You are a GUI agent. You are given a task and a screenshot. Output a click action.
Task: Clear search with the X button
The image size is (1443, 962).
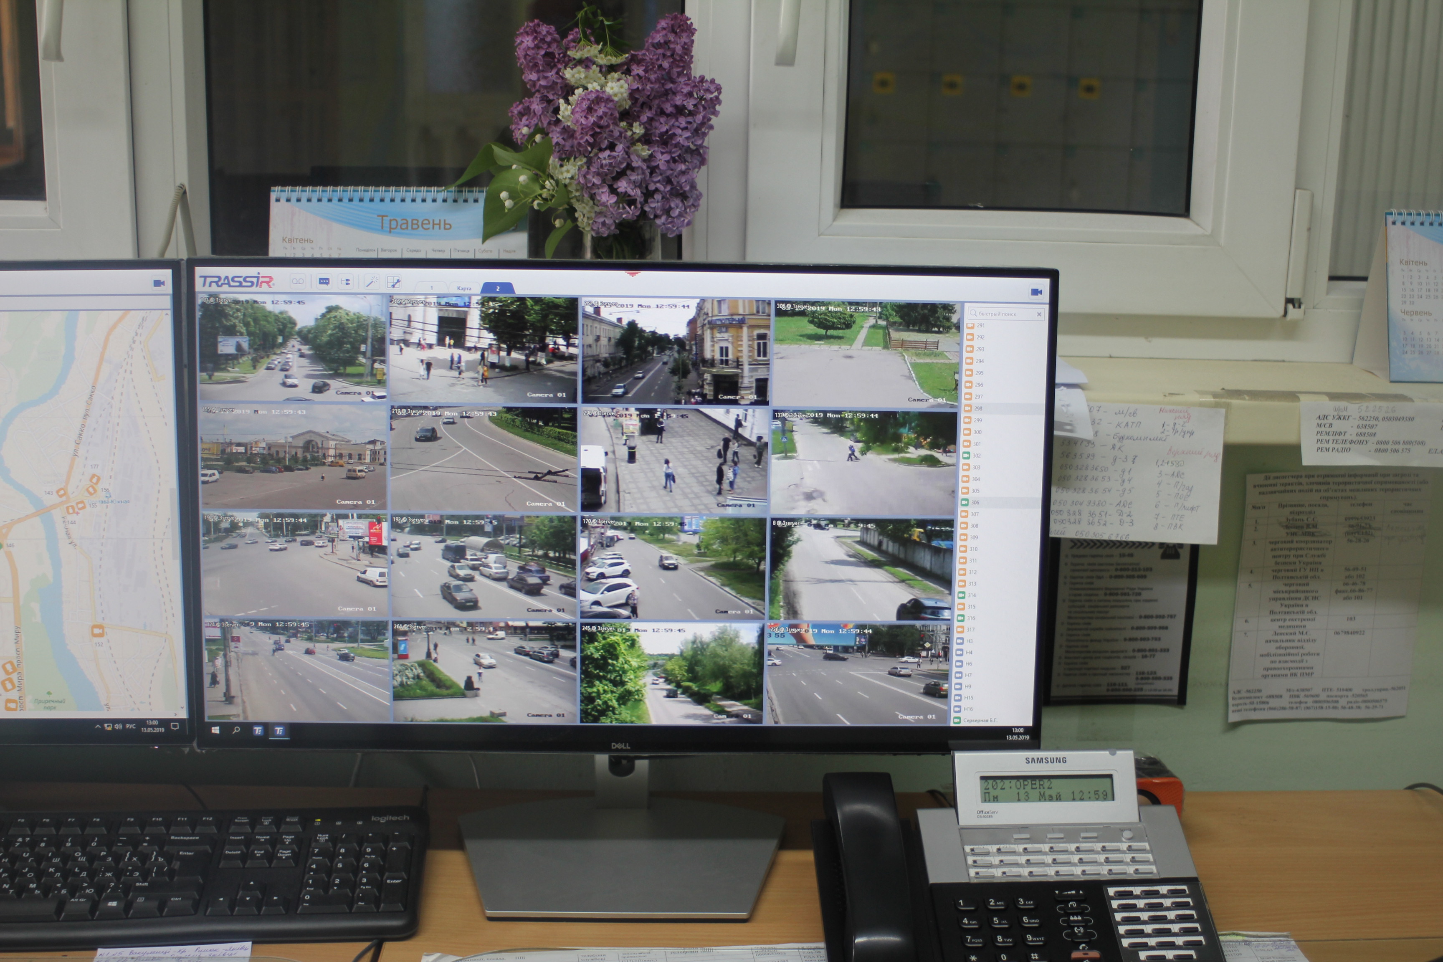pyautogui.click(x=1039, y=314)
